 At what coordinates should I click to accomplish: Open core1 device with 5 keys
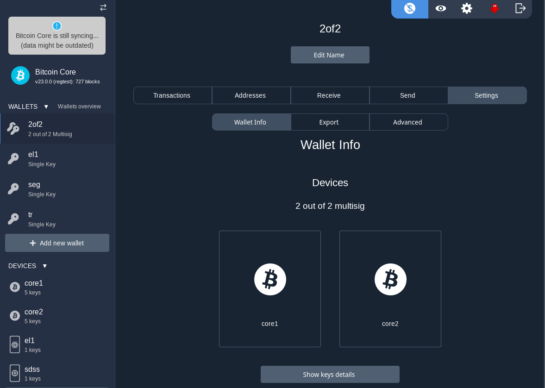(57, 287)
